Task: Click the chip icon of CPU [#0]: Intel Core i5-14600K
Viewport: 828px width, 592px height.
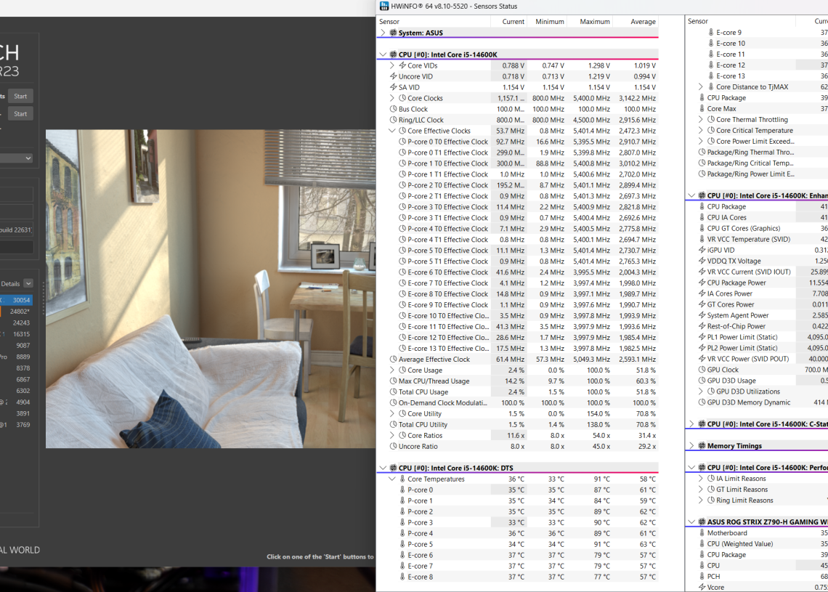Action: point(393,54)
